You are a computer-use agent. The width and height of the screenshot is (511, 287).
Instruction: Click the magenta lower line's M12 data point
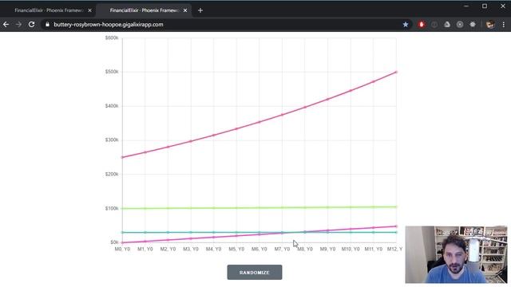(396, 226)
